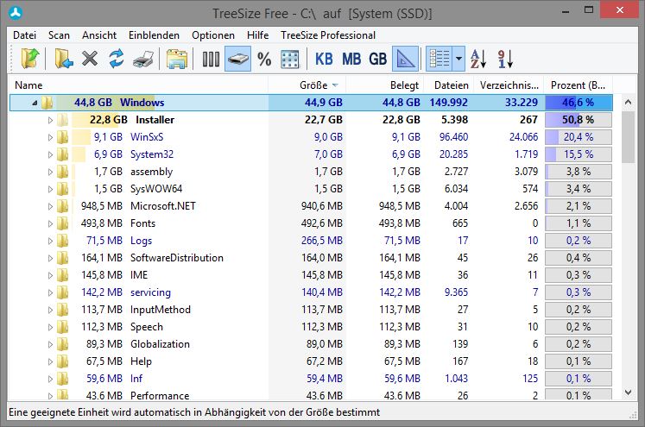Click the grid cluster view icon
This screenshot has width=645, height=427.
289,60
